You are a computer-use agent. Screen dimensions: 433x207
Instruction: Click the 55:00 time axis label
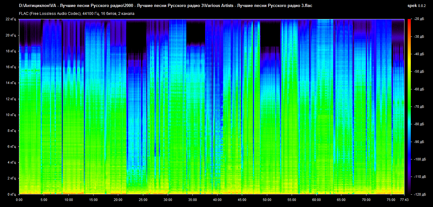[292, 200]
